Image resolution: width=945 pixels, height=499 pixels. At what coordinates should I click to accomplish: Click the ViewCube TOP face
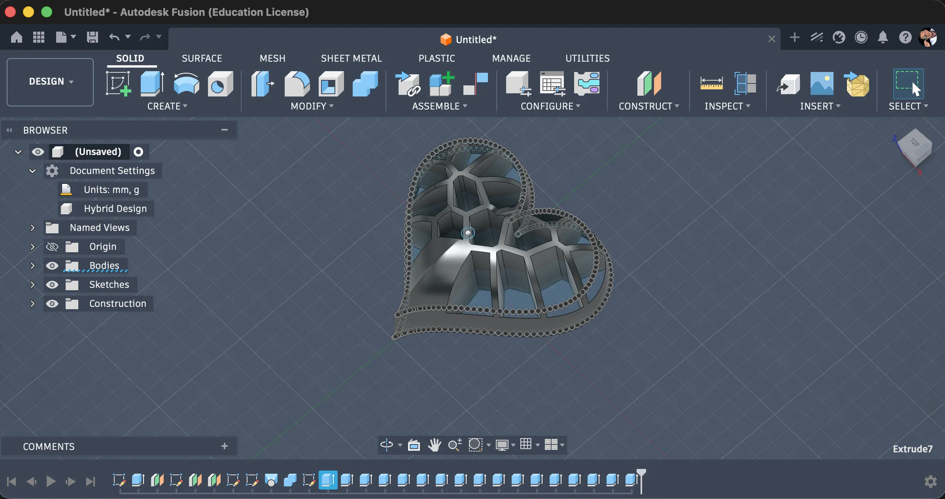[914, 143]
